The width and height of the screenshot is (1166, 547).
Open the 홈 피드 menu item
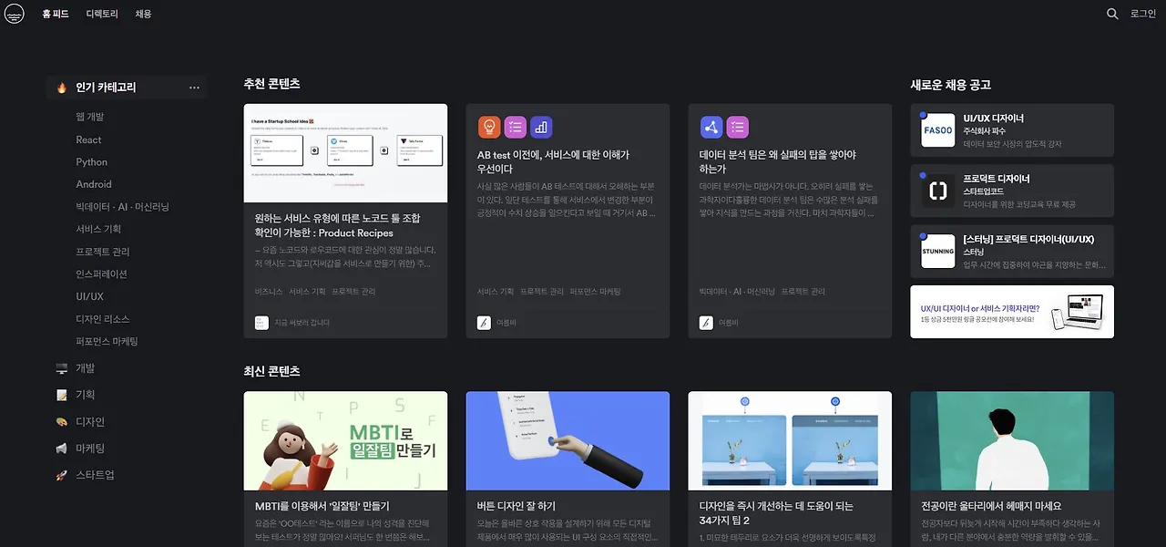point(55,14)
